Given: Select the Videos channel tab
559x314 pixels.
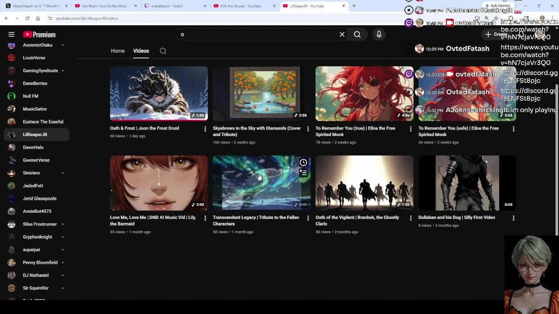Looking at the screenshot, I should pyautogui.click(x=141, y=51).
